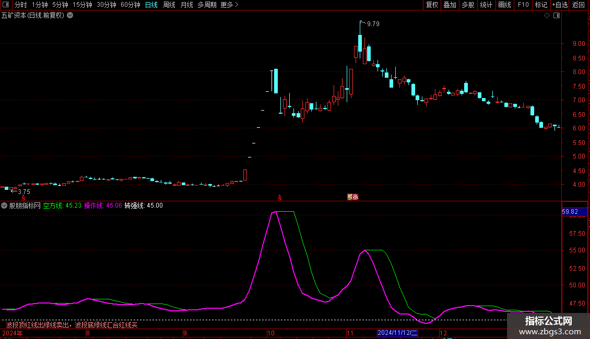Expand the 股朋指标网 indicator dropdown
The height and width of the screenshot is (339, 590).
click(4, 205)
